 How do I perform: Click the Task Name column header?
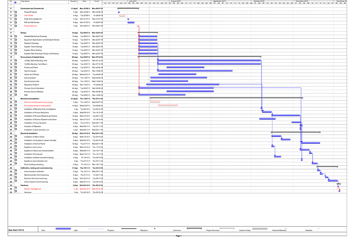click(x=25, y=1)
